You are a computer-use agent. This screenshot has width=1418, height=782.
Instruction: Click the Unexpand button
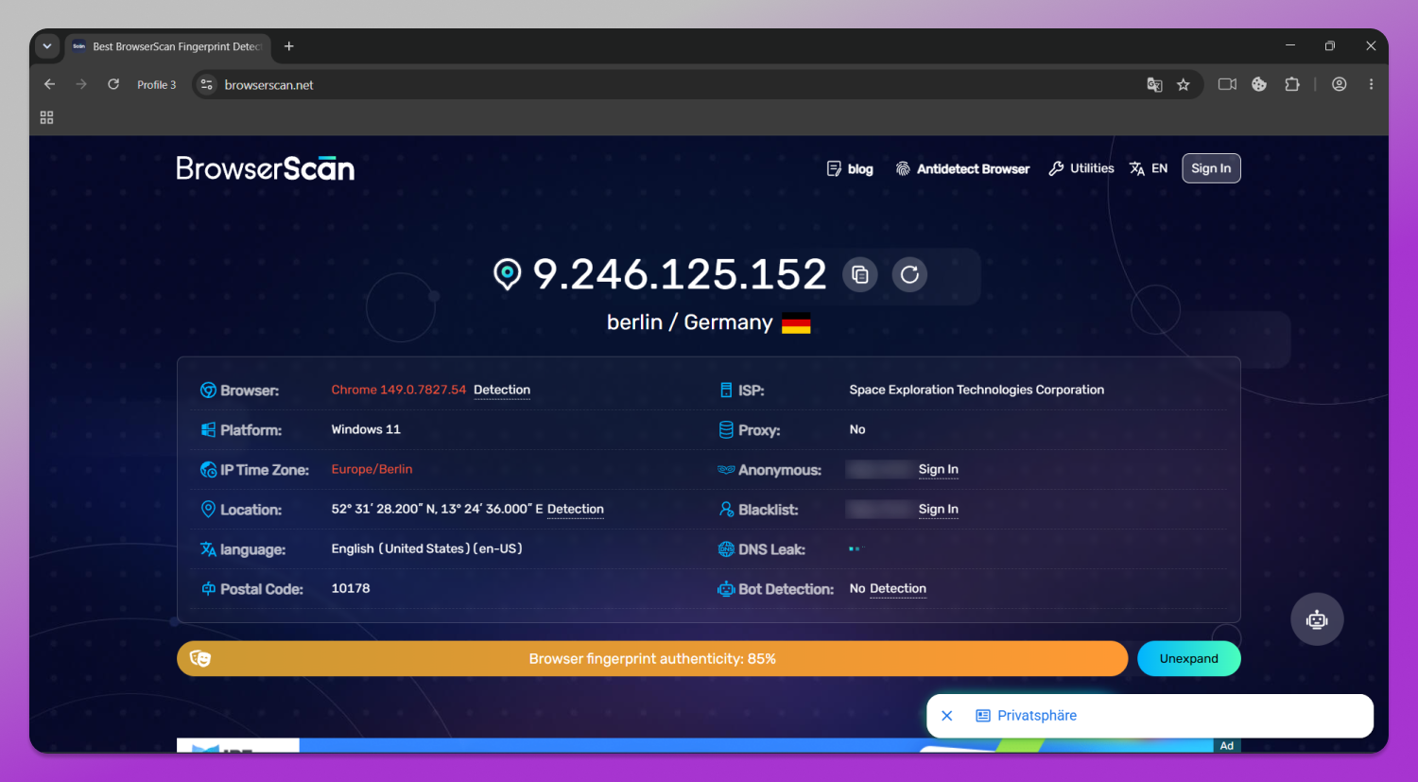pos(1188,659)
